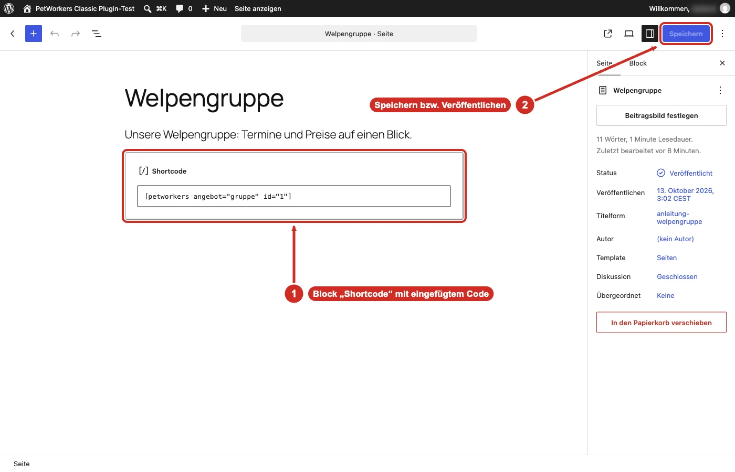
Task: Open the Willkommen user account menu
Action: coord(689,8)
